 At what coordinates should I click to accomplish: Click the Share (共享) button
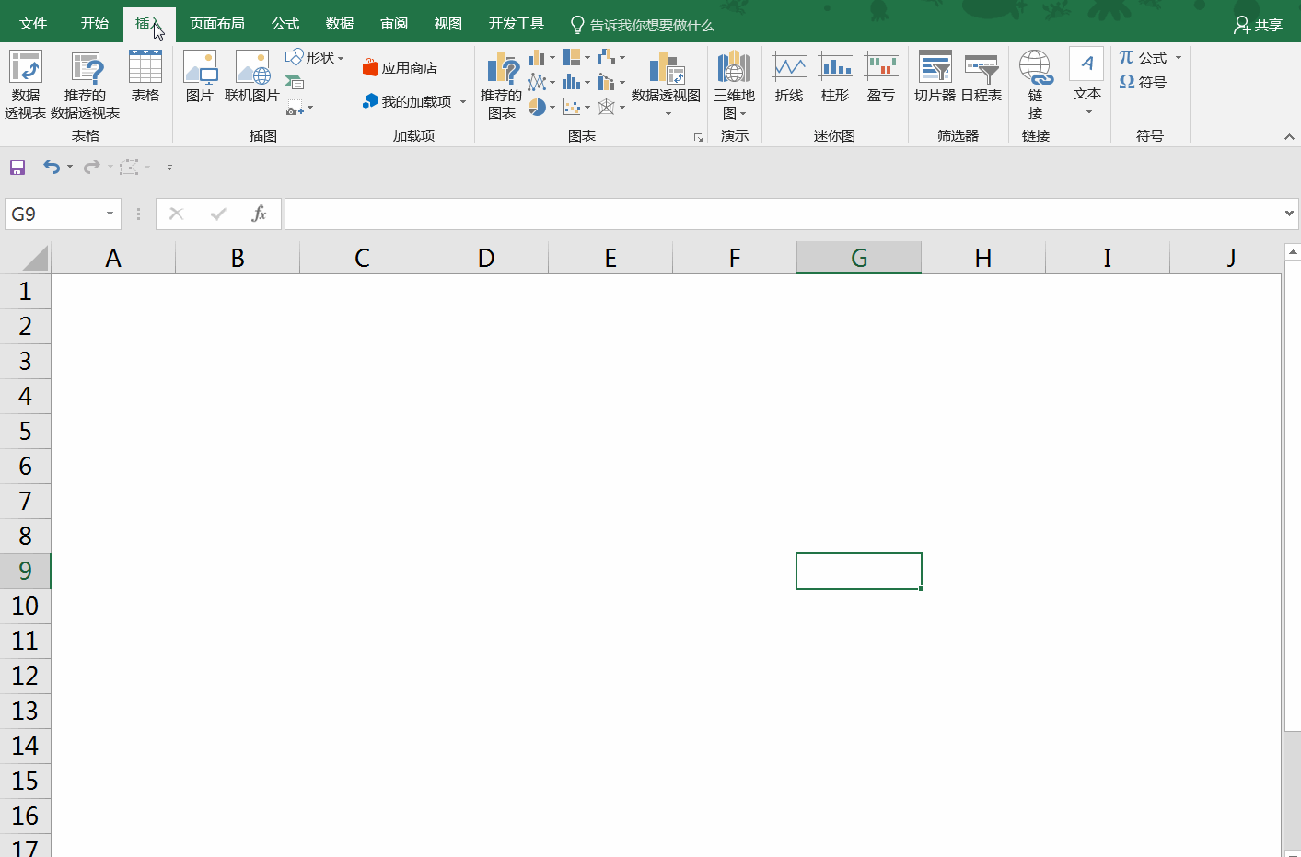point(1258,25)
